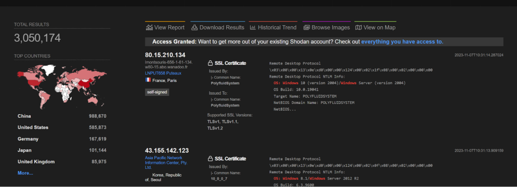Click the 10_0_0_7 common name
Viewport: 517px width, 187px height.
219,178
